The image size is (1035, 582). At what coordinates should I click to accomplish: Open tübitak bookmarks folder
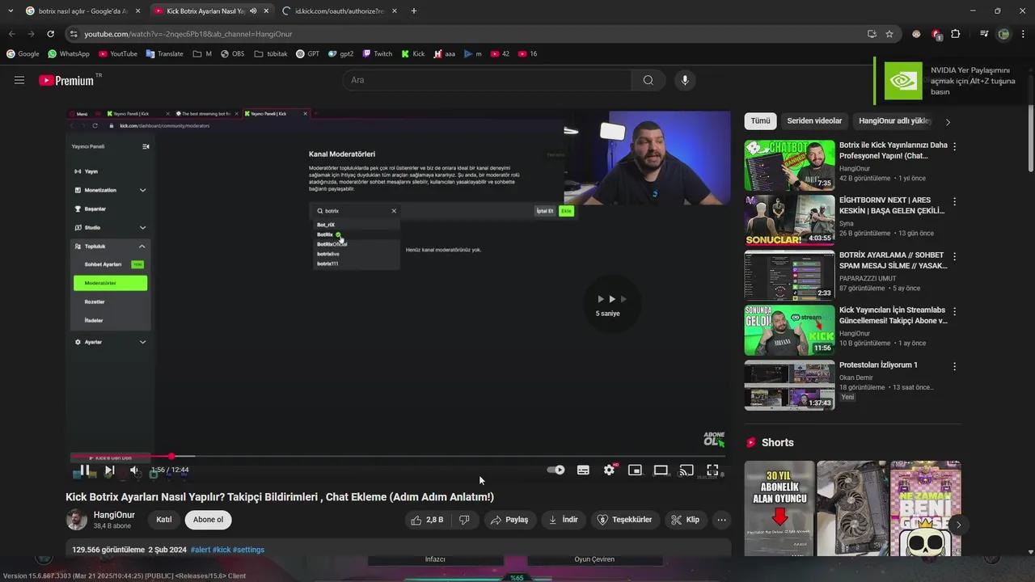271,54
